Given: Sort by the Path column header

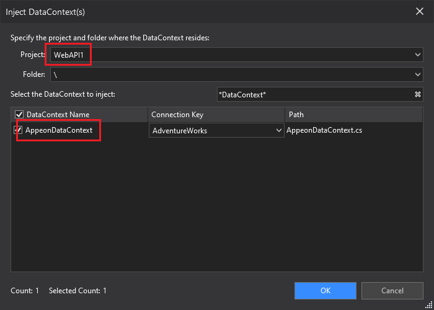Looking at the screenshot, I should click(x=296, y=115).
